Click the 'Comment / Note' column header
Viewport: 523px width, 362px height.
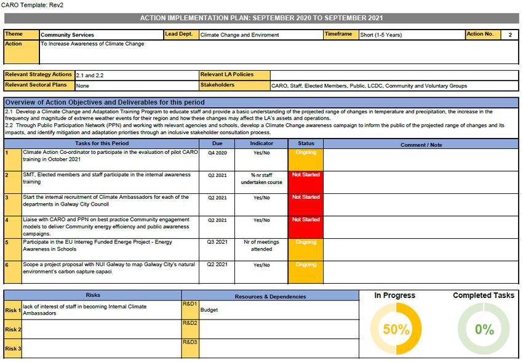pos(421,144)
